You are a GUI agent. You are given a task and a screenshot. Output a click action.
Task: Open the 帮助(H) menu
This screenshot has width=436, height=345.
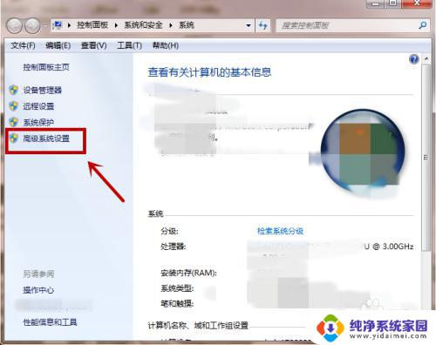tap(166, 45)
